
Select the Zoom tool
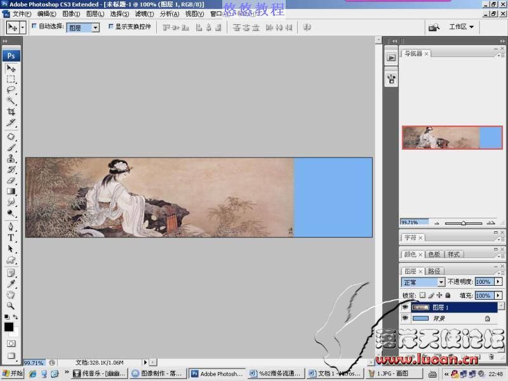[x=11, y=305]
